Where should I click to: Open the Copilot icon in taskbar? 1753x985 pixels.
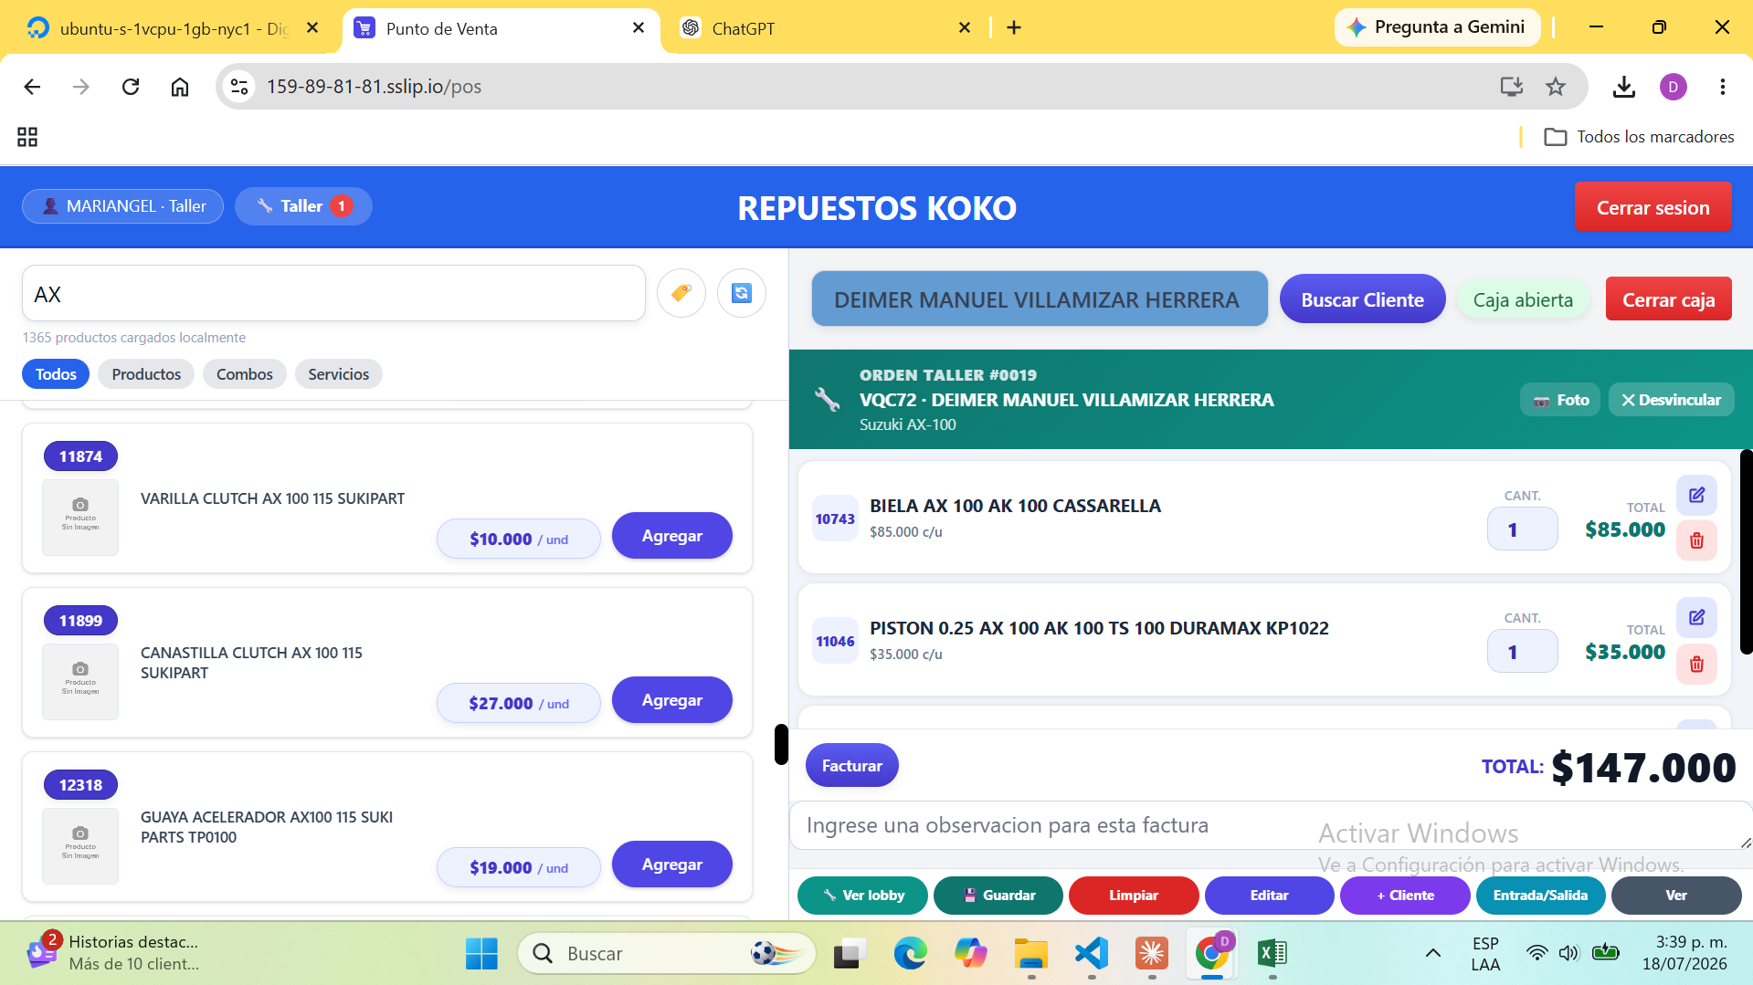pos(970,954)
